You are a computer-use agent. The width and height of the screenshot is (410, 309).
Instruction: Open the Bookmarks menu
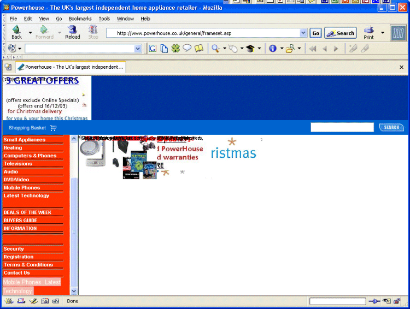[80, 19]
